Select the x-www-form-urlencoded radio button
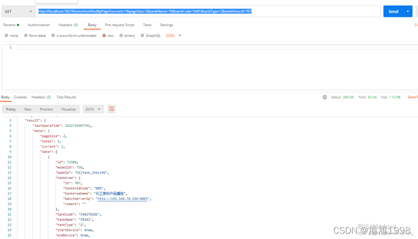 (53, 35)
